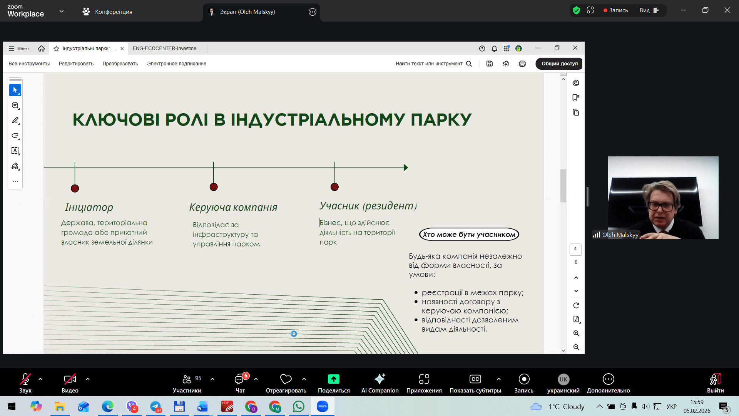
Task: Open the More options ellipsis button
Action: tap(608, 379)
